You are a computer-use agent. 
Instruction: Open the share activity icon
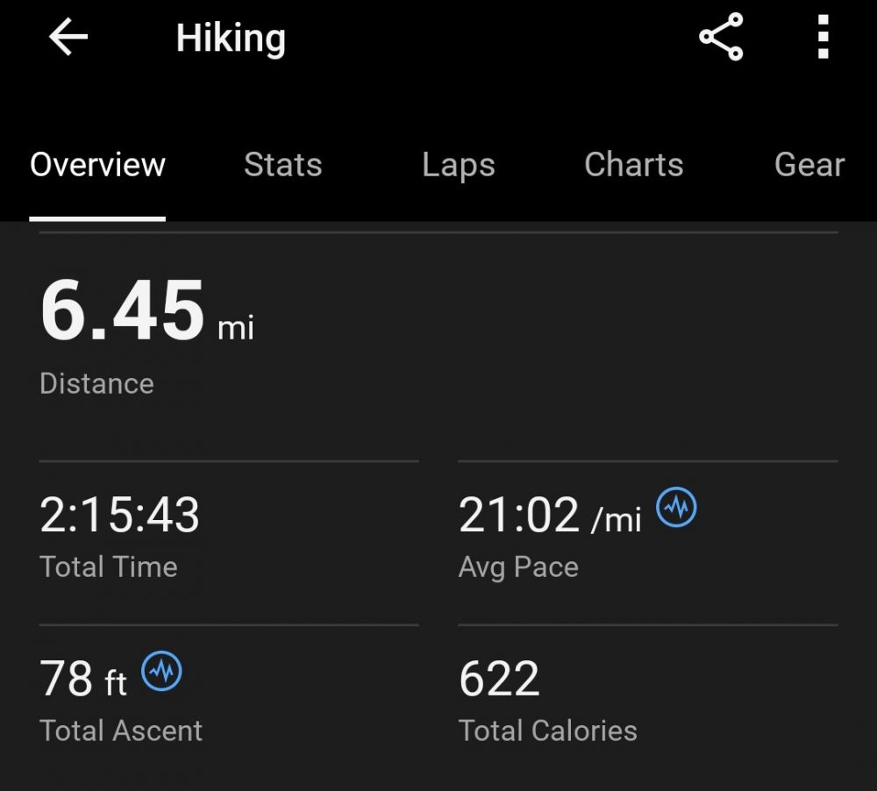click(721, 38)
